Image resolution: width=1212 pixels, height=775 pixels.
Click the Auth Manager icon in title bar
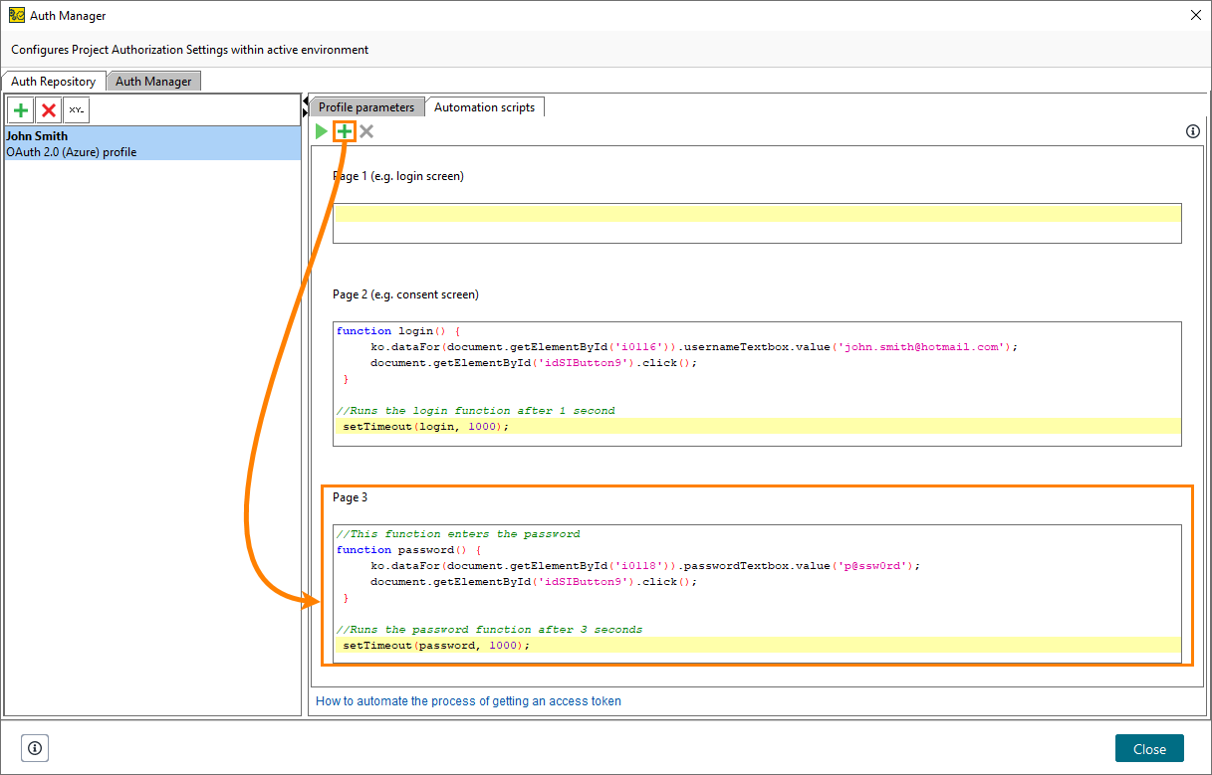tap(18, 15)
